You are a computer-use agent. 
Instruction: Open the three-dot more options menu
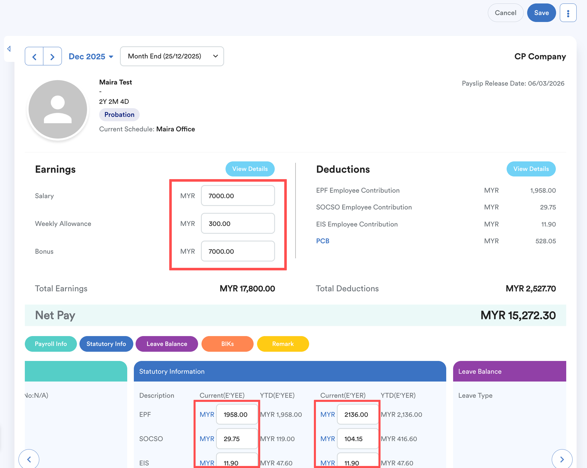tap(568, 13)
